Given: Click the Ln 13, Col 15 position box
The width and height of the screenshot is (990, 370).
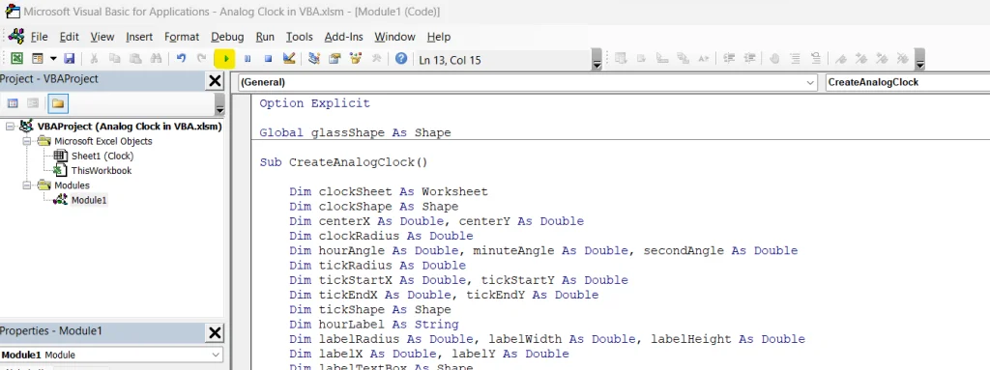Looking at the screenshot, I should click(503, 60).
